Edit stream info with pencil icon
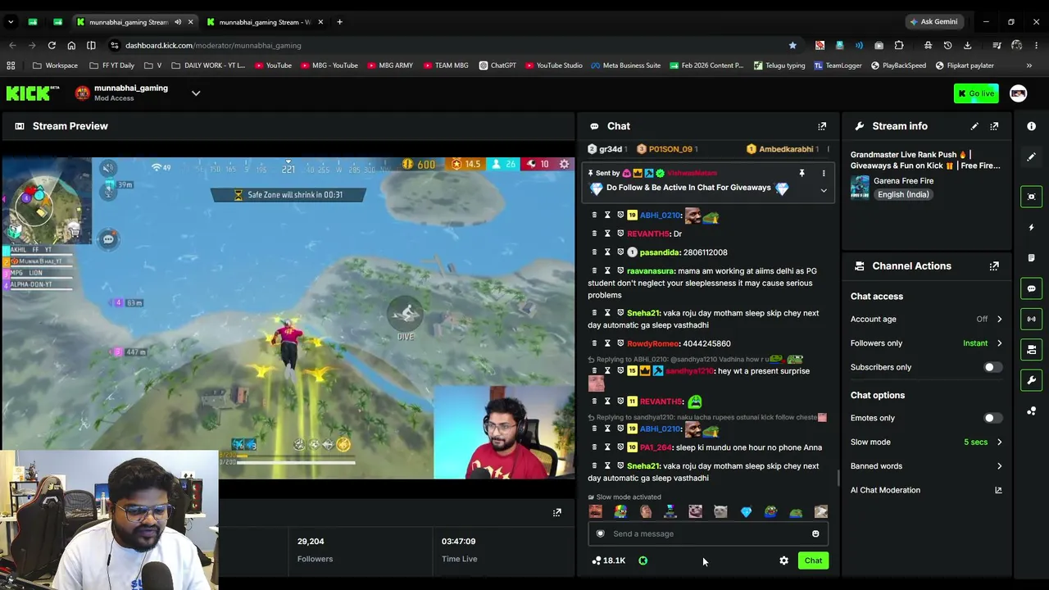 pos(974,126)
